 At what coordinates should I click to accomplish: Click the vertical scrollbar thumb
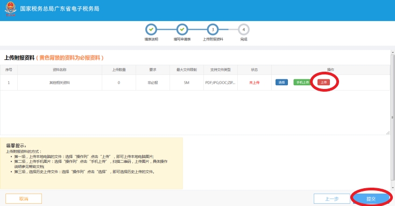(x=392, y=118)
